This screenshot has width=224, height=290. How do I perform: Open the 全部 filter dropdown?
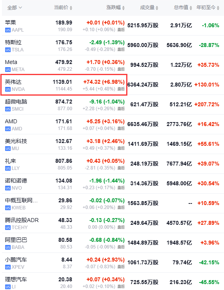pos(15,8)
